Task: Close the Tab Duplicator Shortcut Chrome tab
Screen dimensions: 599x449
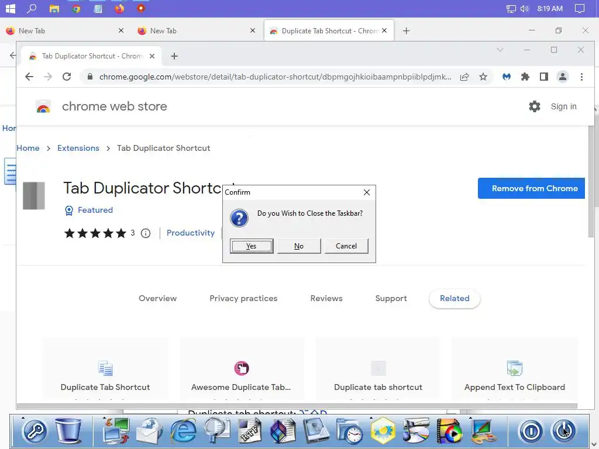Action: (152, 56)
